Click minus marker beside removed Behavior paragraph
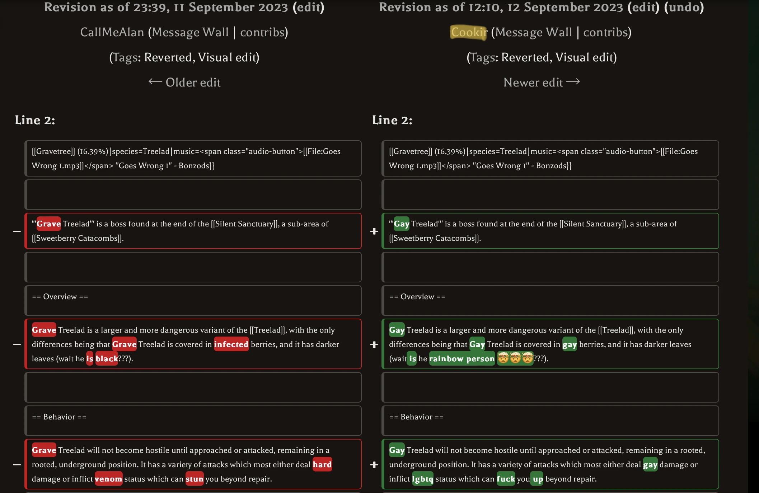This screenshot has height=493, width=759. pos(17,465)
